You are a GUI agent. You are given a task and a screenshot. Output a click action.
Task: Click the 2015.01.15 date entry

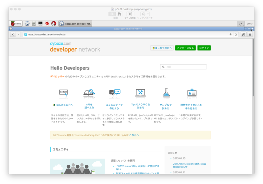179,158
